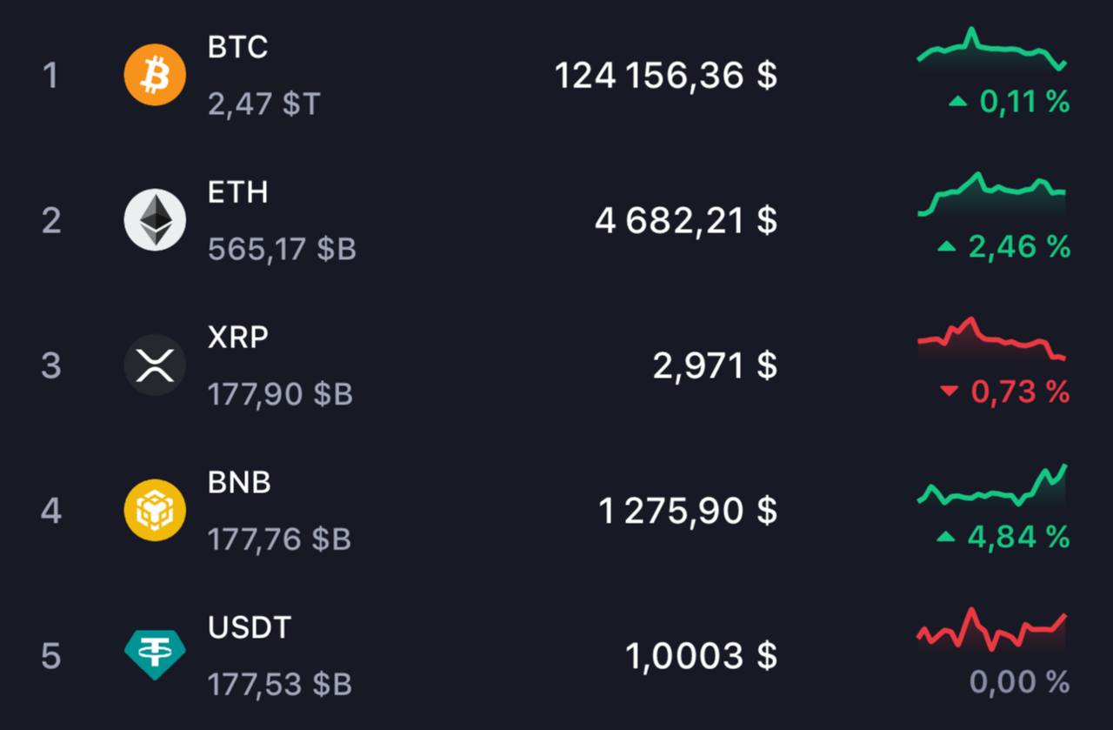Open the Bitcoin green sparkline chart
The height and width of the screenshot is (730, 1113).
tap(991, 51)
